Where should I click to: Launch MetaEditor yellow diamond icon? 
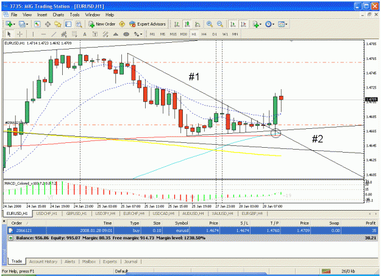pyautogui.click(x=122, y=24)
